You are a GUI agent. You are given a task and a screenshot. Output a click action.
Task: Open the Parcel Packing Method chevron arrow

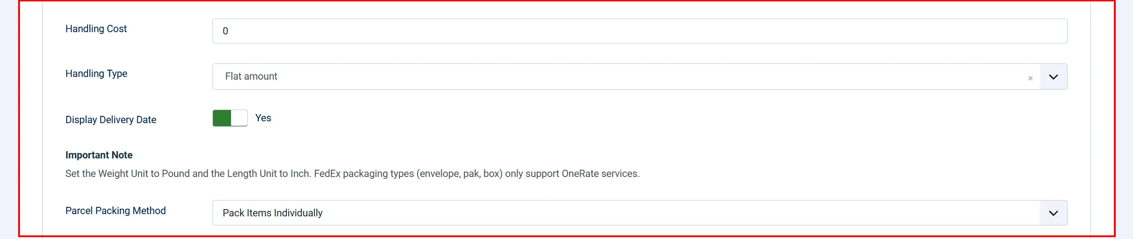tap(1053, 213)
